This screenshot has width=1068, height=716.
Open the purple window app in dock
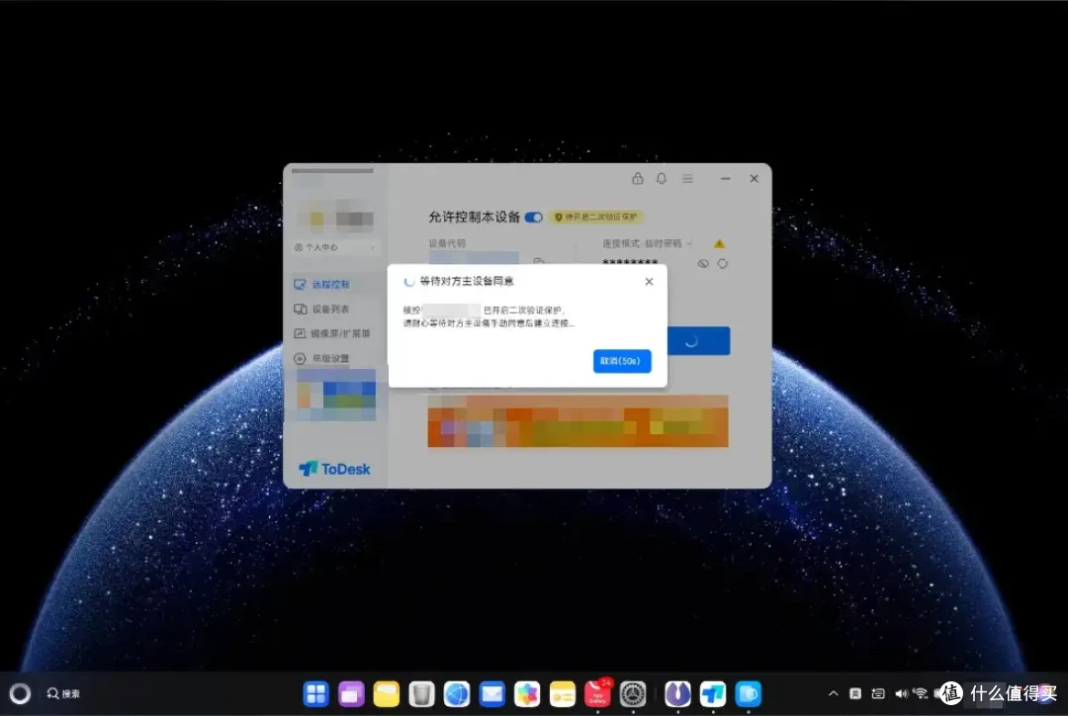coord(351,694)
